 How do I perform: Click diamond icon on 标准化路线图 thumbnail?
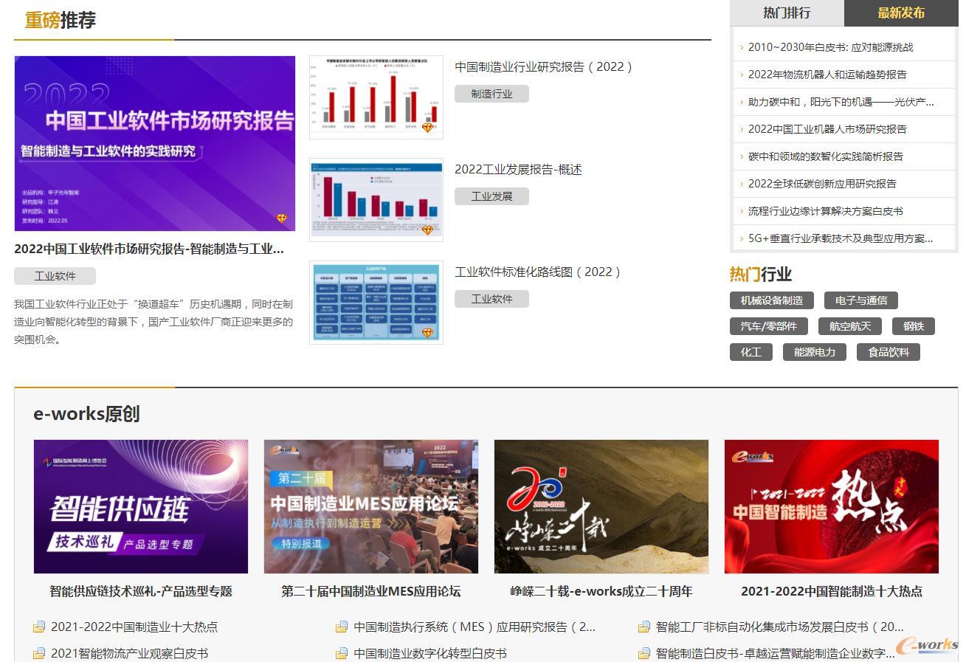click(427, 333)
